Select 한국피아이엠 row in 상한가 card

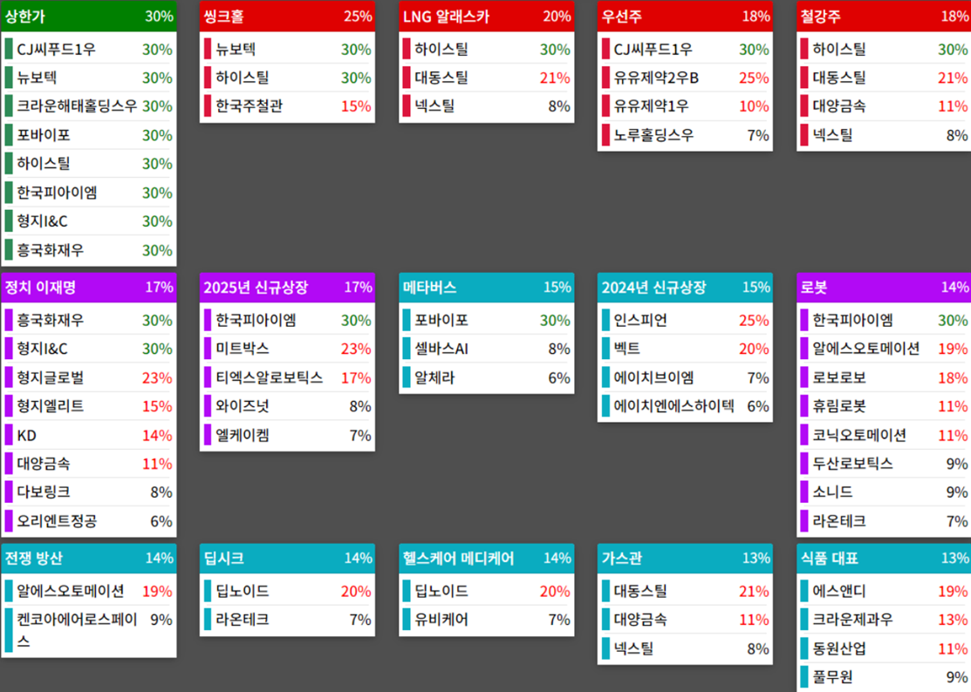[89, 193]
